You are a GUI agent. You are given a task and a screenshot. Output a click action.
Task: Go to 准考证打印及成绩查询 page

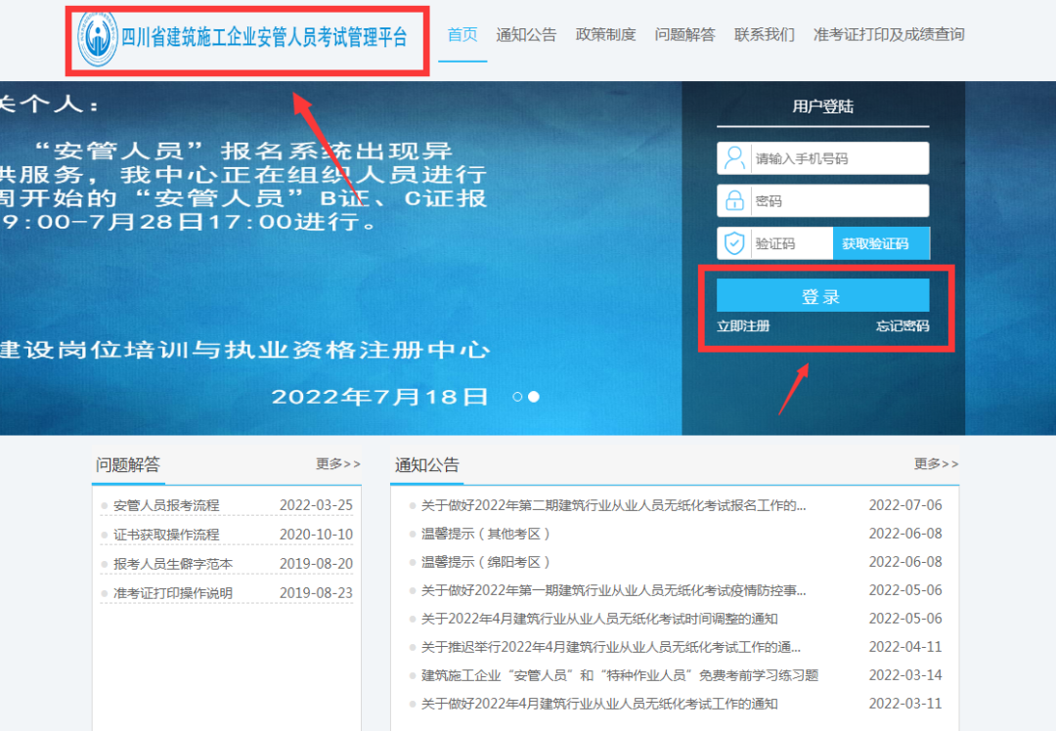[889, 35]
